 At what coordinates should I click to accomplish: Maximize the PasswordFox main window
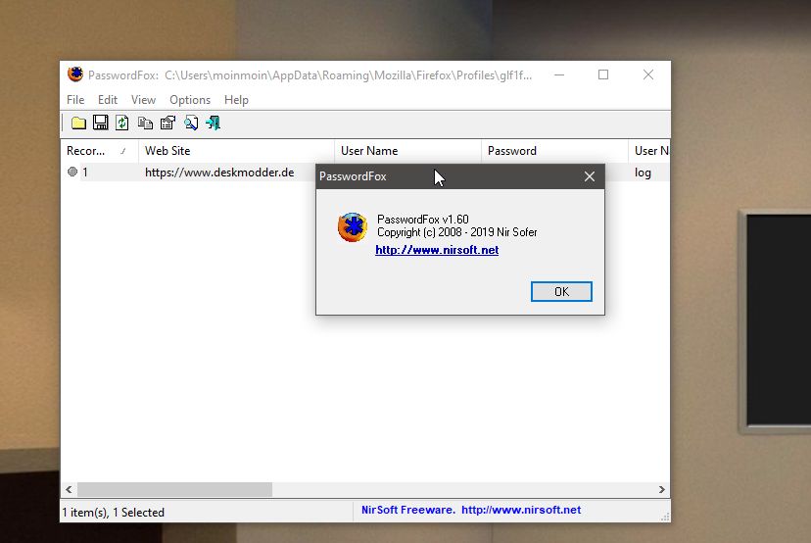click(603, 75)
